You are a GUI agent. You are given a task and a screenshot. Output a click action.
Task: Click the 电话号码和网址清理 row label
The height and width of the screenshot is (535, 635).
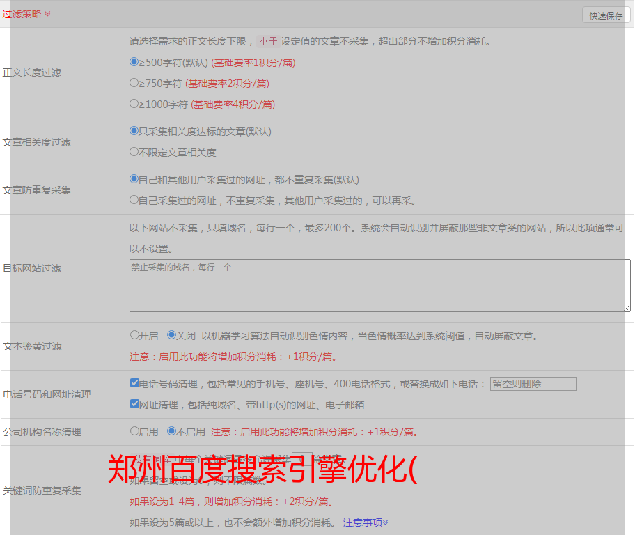(47, 394)
